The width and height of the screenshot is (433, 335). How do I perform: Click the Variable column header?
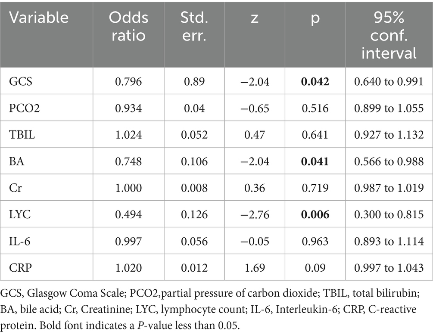pos(39,17)
